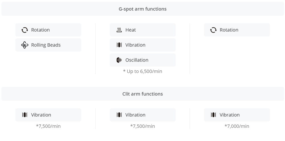This screenshot has width=285, height=141.
Task: Click the G-spot arm functions header
Action: coord(142,9)
